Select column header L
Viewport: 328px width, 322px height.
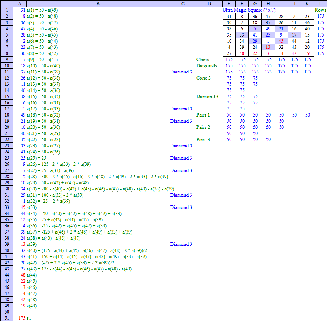[x=320, y=3]
